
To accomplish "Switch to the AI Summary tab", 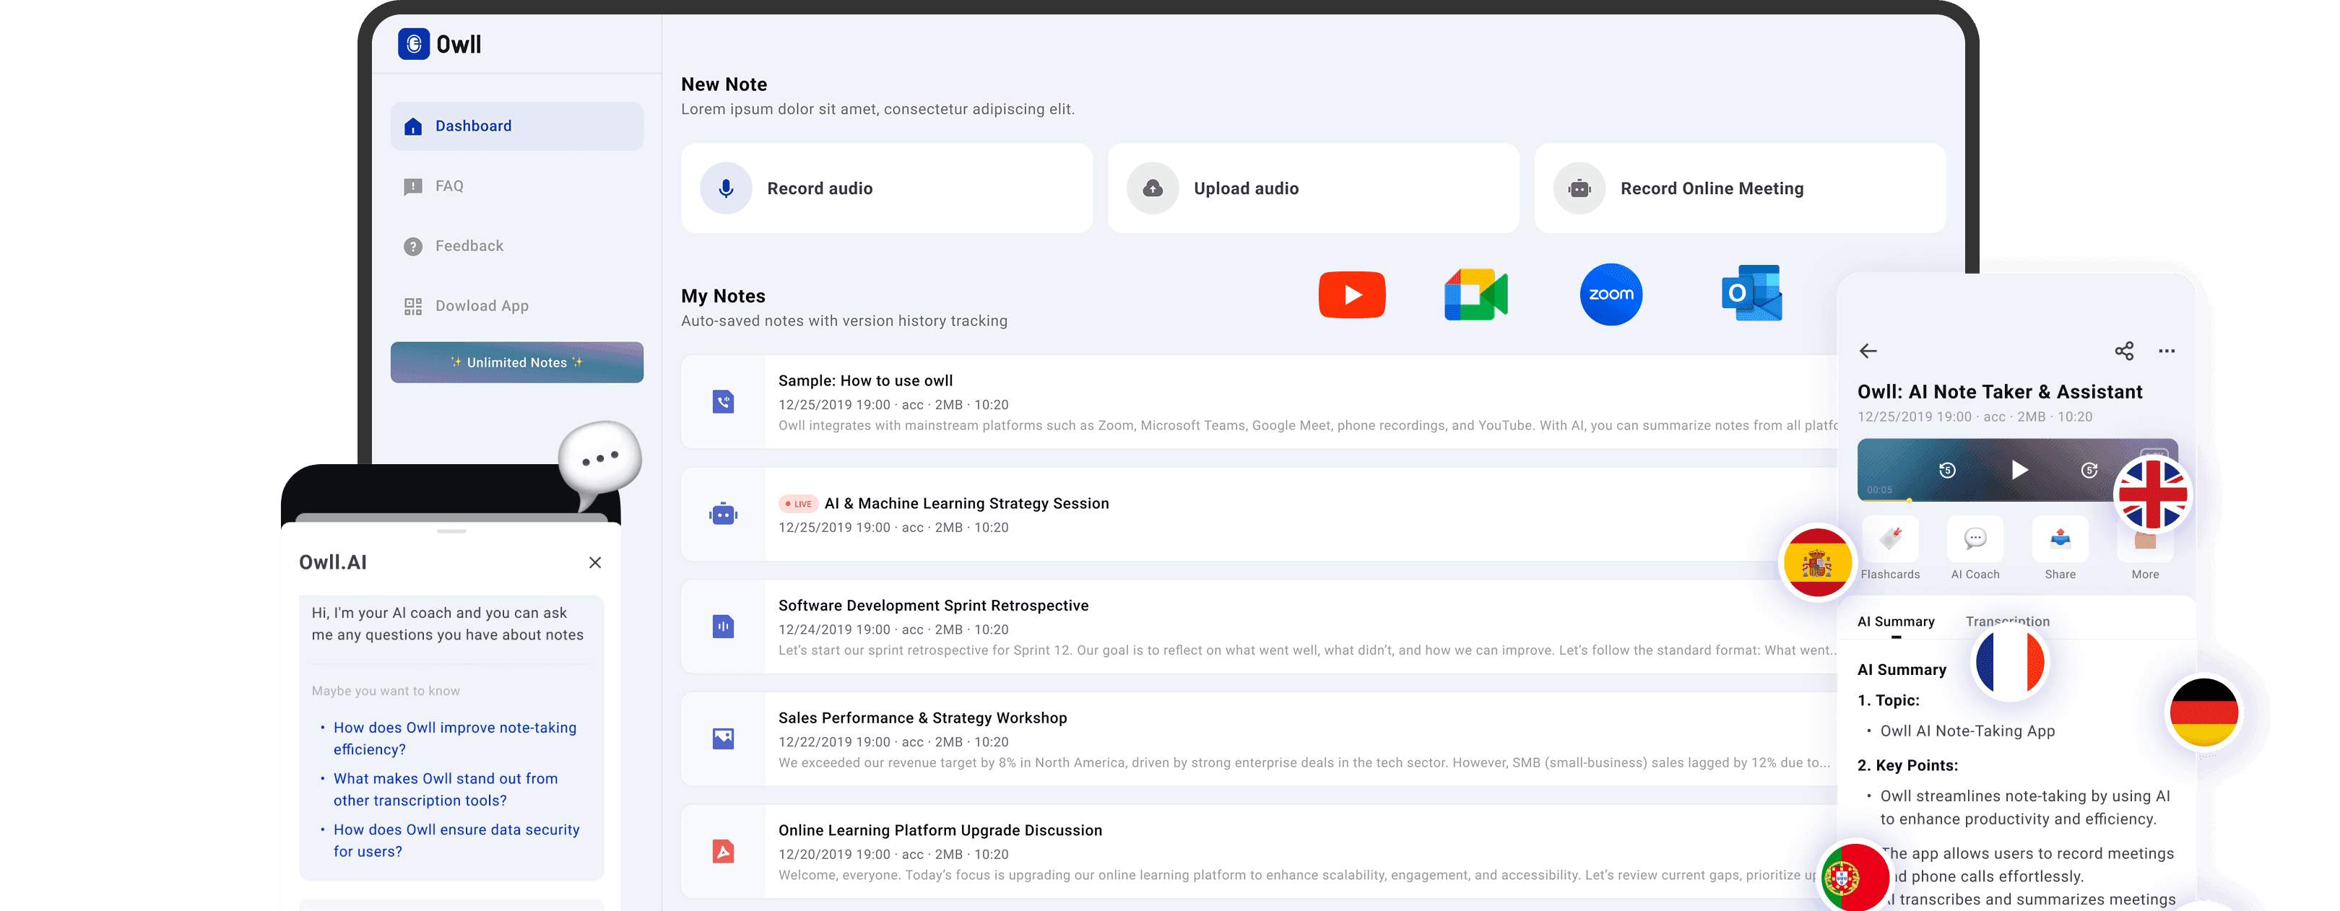I will [x=1896, y=622].
